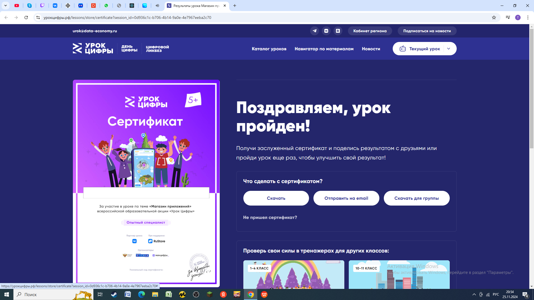Open the VK social icon in header
This screenshot has height=300, width=534.
(326, 31)
